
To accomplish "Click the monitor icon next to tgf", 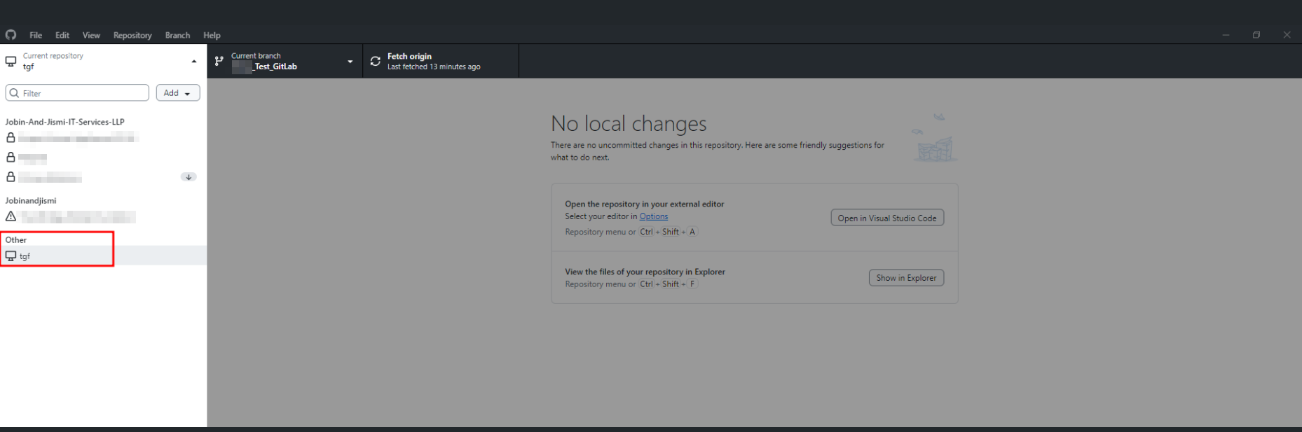I will 11,256.
